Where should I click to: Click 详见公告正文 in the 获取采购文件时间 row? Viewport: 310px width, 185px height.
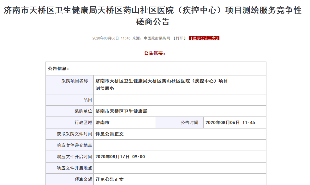110,134
